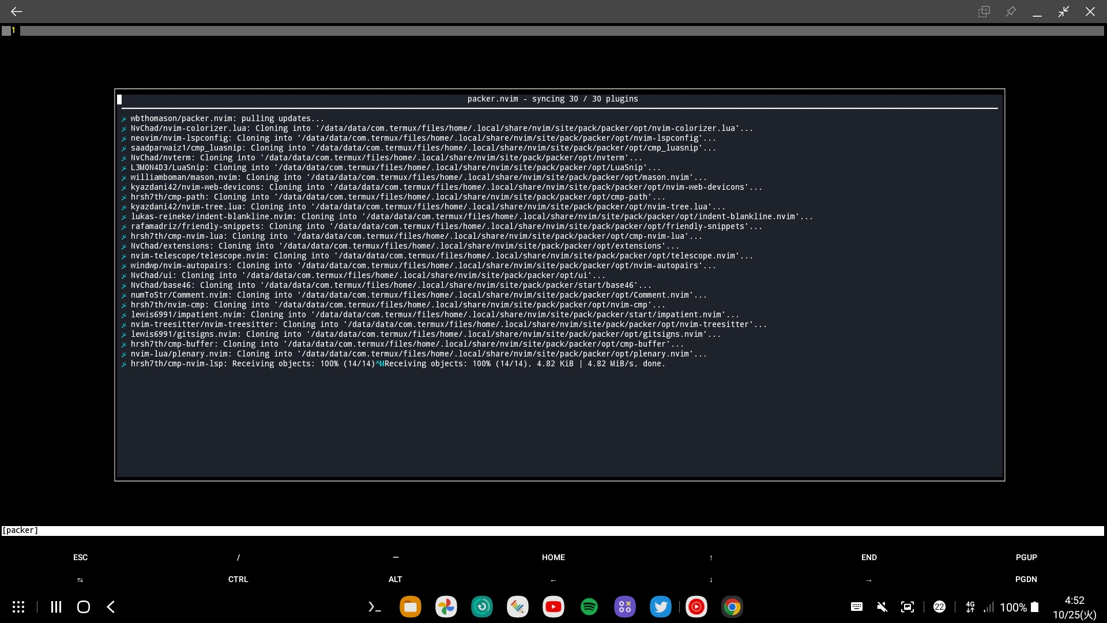
Task: Pin the Termux window using the pin icon
Action: click(x=1011, y=11)
